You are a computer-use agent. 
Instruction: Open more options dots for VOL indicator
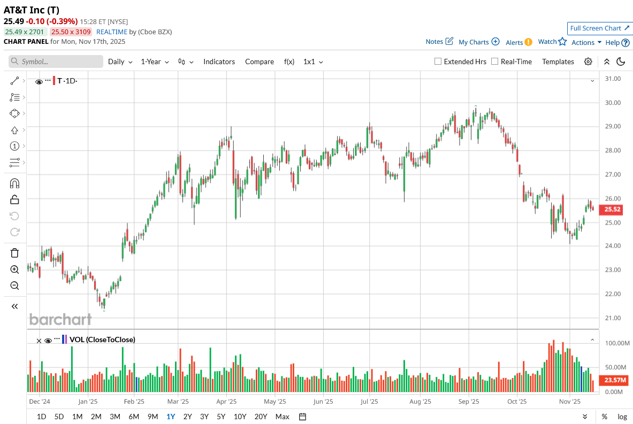tap(57, 338)
